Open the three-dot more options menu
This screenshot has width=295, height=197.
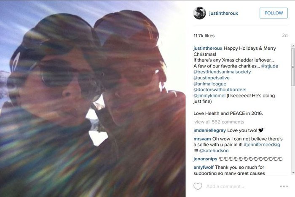[284, 186]
